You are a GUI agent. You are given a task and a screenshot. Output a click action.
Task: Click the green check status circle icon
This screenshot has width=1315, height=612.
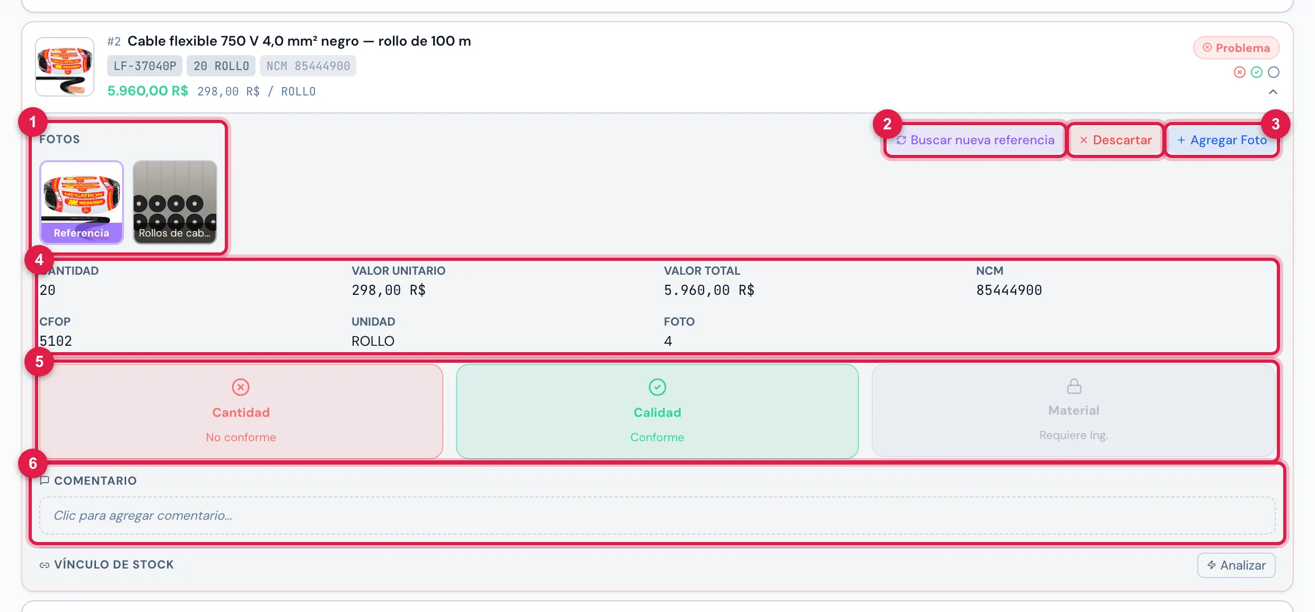tap(1257, 72)
